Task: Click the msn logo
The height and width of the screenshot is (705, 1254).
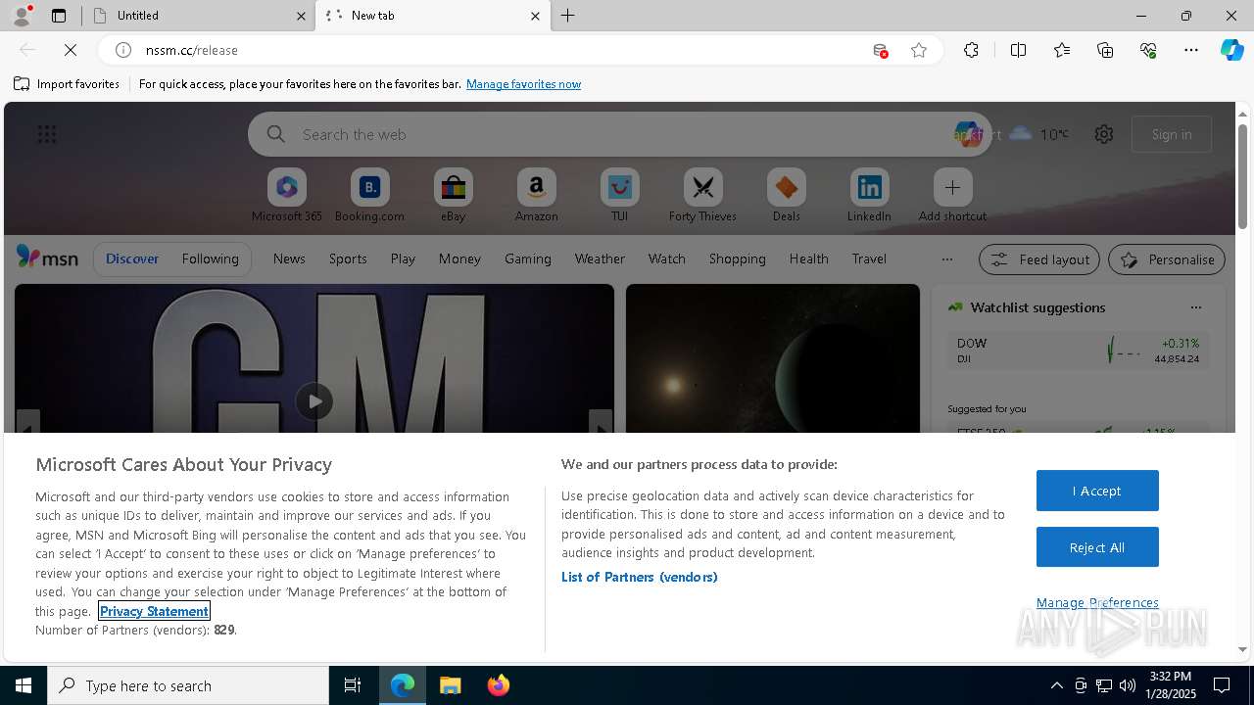Action: (x=47, y=258)
